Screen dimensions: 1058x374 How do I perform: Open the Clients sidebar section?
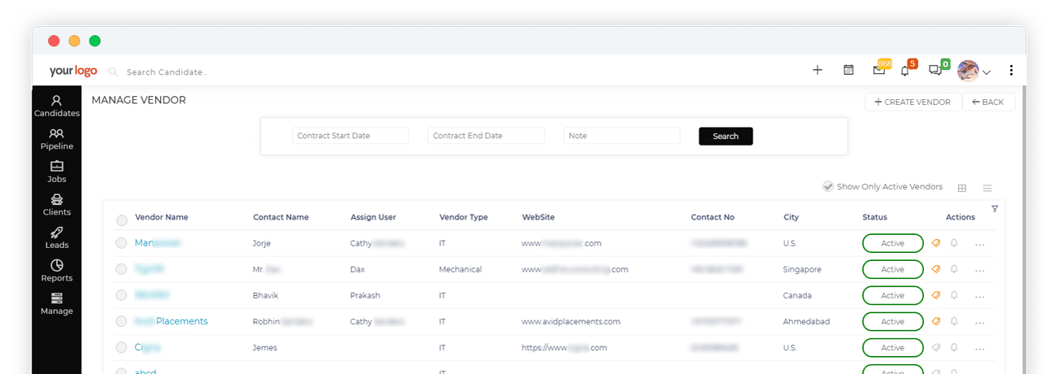(x=56, y=205)
